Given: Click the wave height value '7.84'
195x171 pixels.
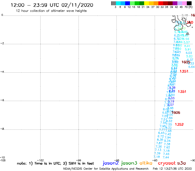Looking at the screenshot, I should (x=170, y=118).
